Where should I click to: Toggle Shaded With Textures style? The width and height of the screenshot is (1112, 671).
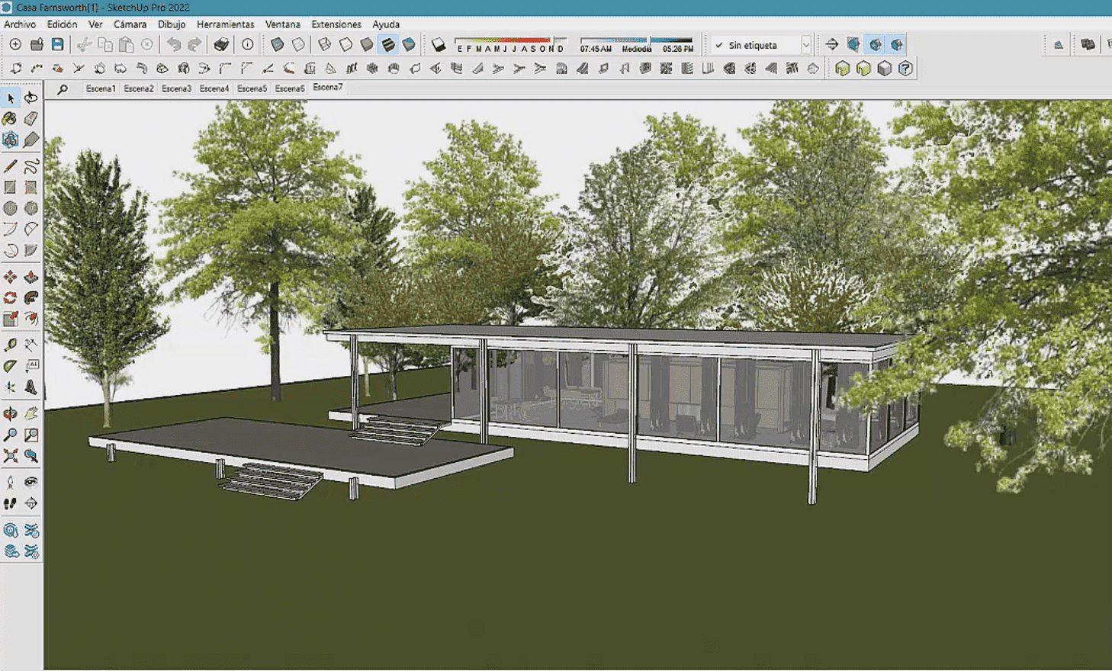(x=388, y=44)
